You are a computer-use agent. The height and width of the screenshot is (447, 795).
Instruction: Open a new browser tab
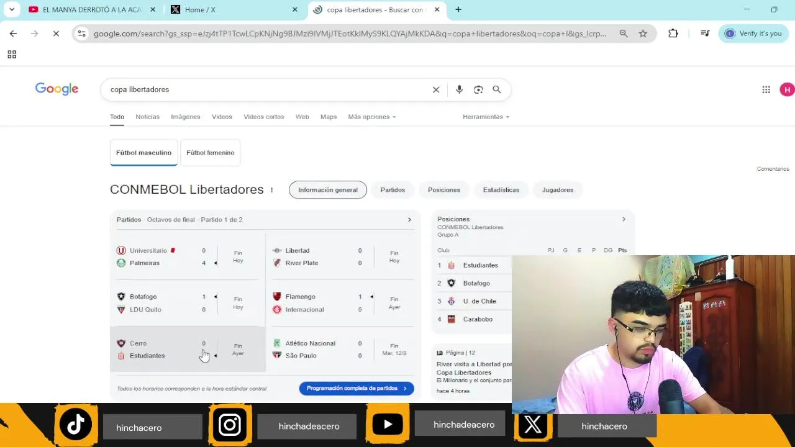click(x=458, y=9)
